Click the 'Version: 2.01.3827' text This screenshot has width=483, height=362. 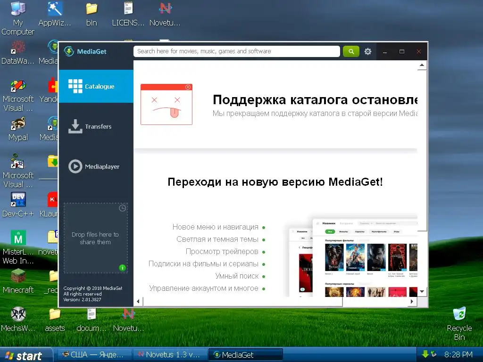[82, 299]
